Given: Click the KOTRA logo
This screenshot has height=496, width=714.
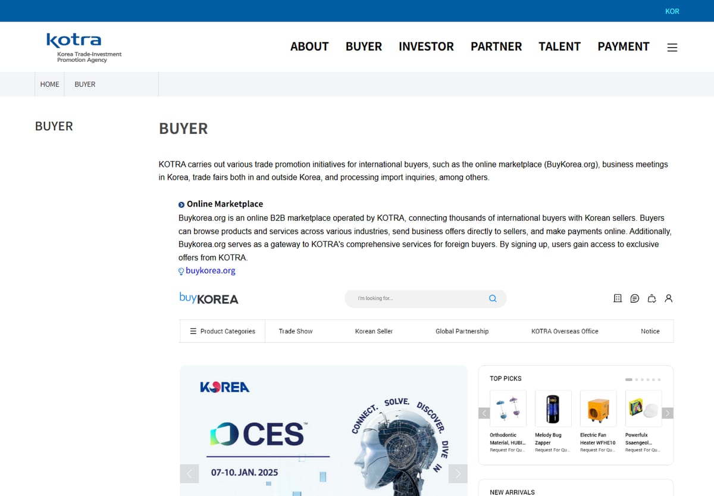Looking at the screenshot, I should pos(84,48).
